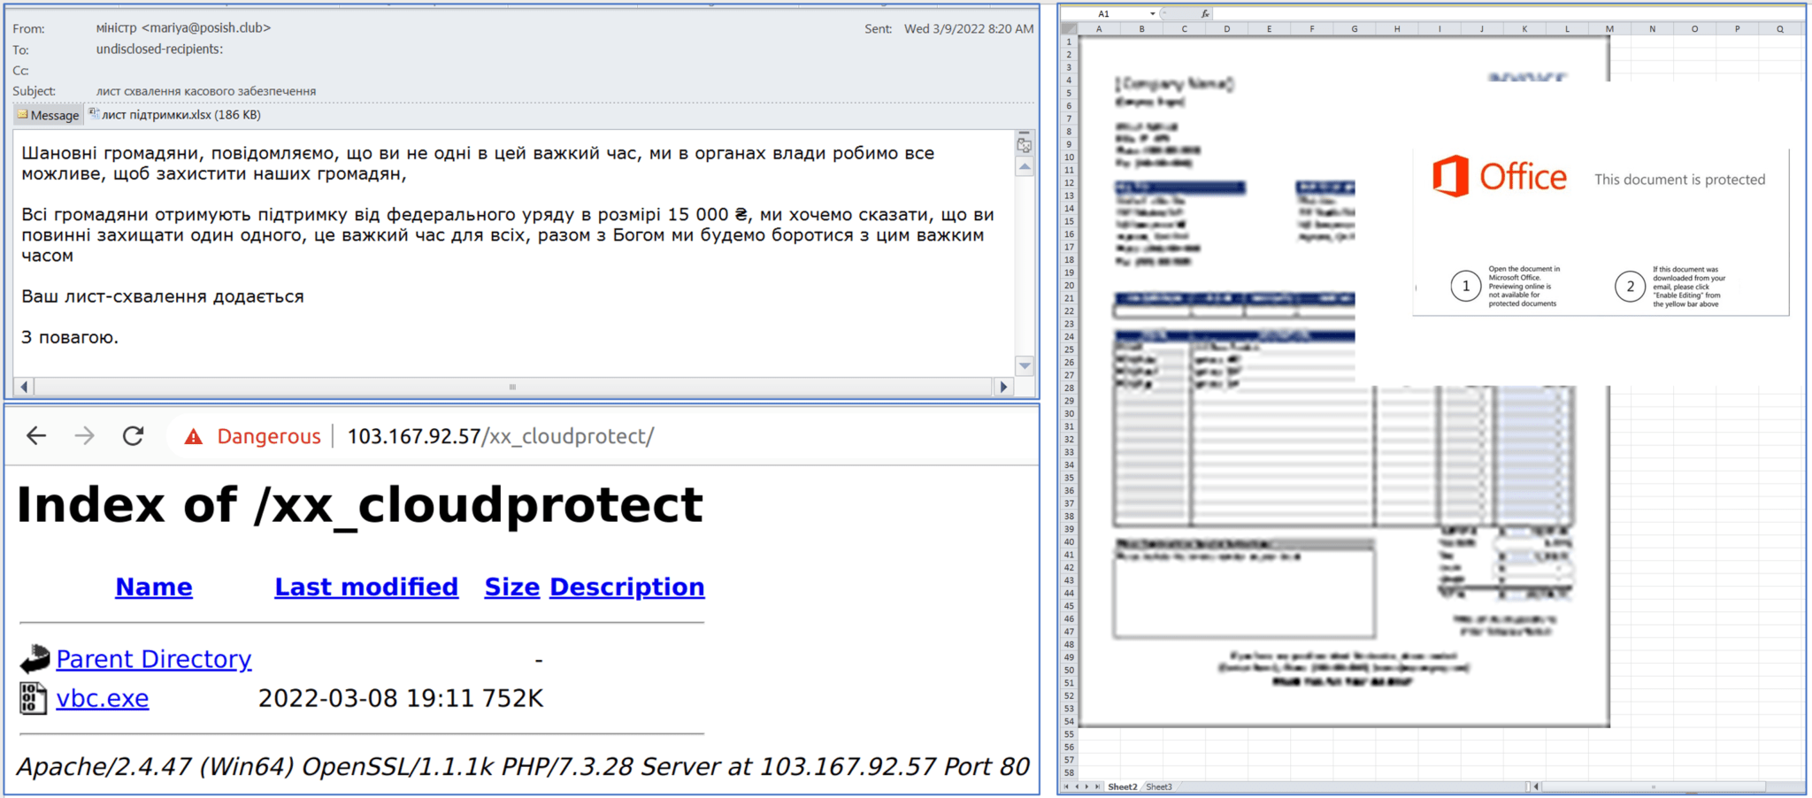Image resolution: width=1812 pixels, height=798 pixels.
Task: Click the last-sheet navigation arrow in Excel
Action: pyautogui.click(x=1098, y=786)
